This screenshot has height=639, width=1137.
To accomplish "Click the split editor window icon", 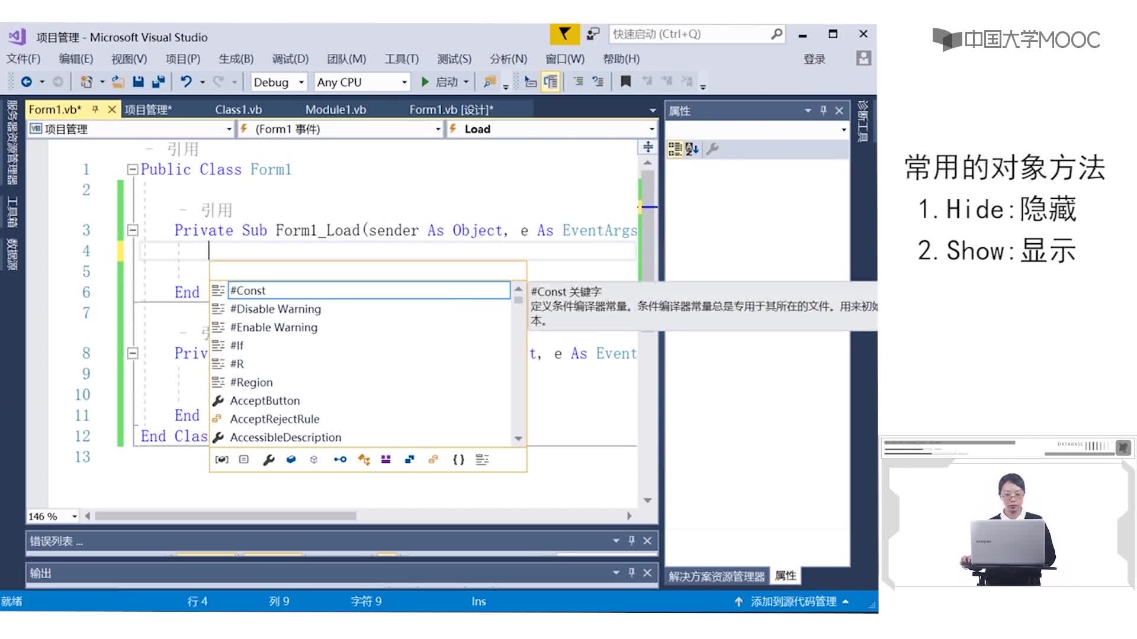I will pos(648,147).
